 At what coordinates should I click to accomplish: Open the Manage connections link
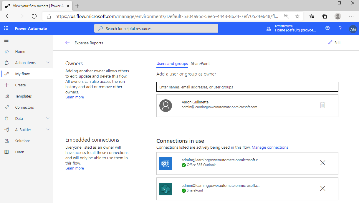click(270, 147)
